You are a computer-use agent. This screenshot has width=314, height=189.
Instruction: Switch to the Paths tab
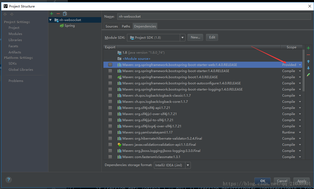point(126,26)
